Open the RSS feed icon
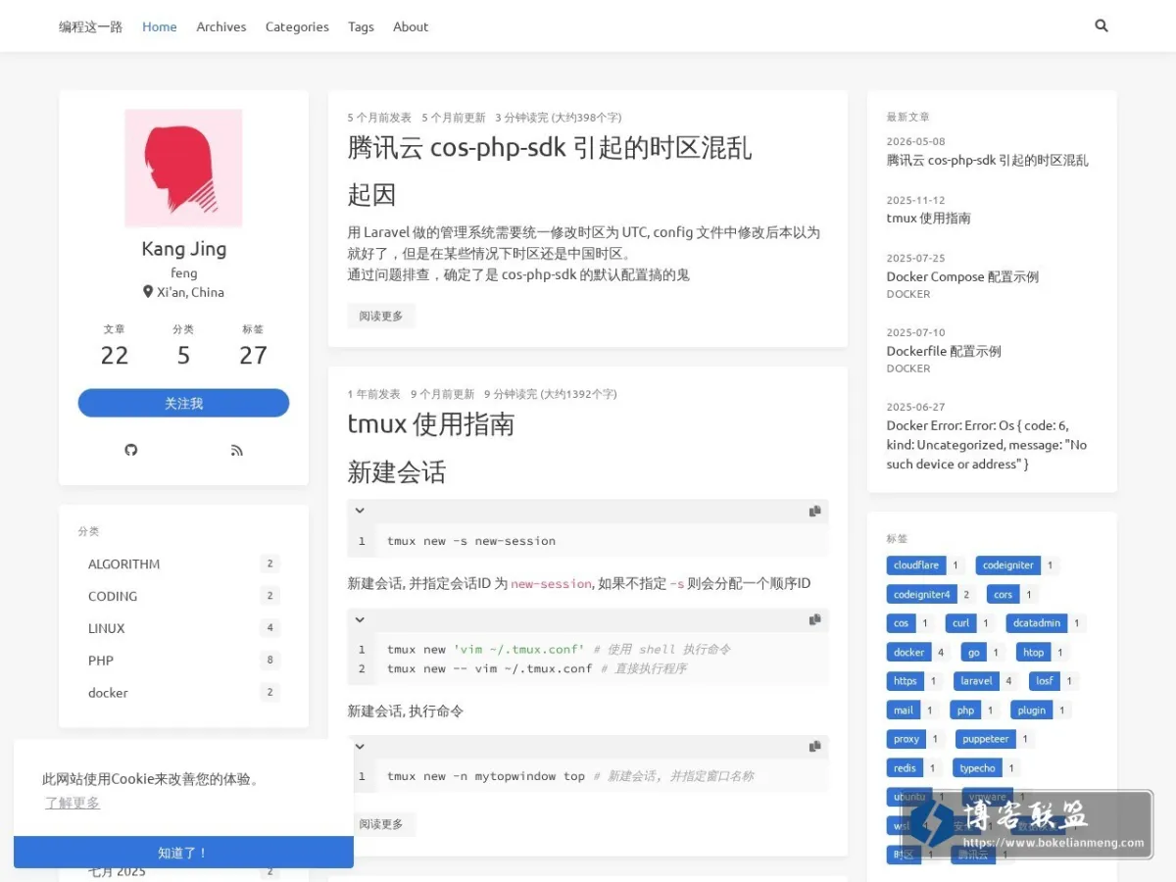1176x882 pixels. pos(236,450)
